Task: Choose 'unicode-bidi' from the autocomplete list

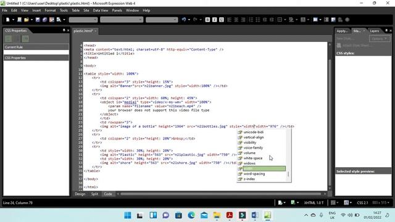Action: [254, 132]
